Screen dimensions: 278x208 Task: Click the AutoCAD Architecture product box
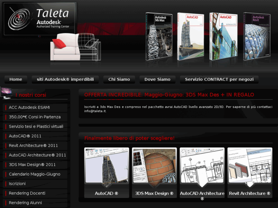(223, 37)
